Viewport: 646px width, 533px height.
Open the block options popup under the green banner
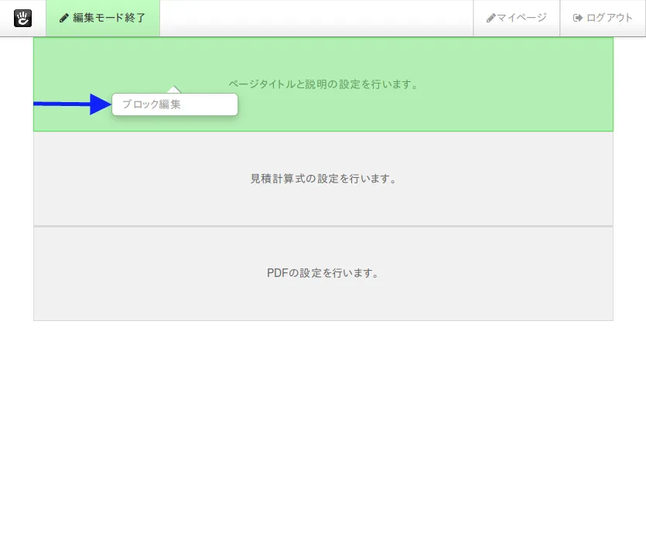coord(174,104)
